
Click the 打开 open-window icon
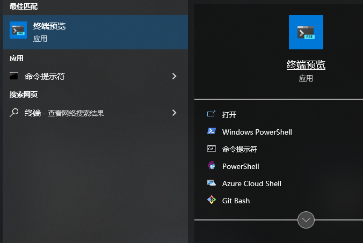[x=211, y=114]
